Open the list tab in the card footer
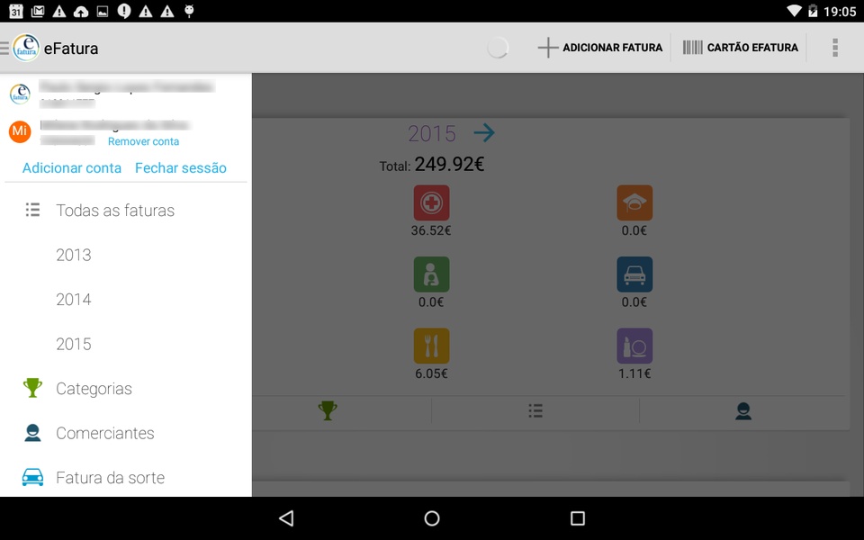Image resolution: width=864 pixels, height=540 pixels. point(535,410)
